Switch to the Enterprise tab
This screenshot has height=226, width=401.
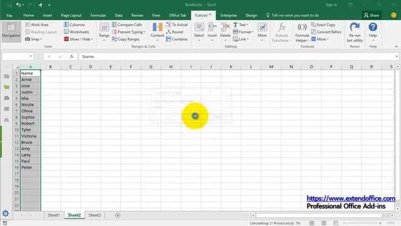(229, 15)
